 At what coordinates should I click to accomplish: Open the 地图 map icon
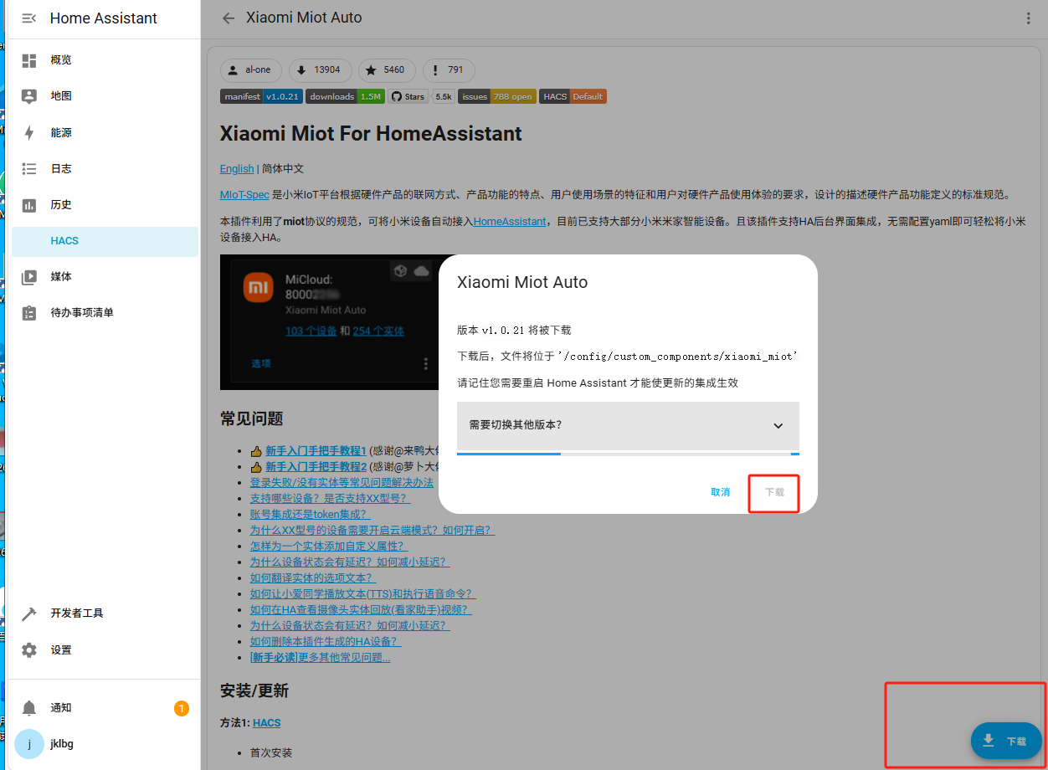coord(29,96)
